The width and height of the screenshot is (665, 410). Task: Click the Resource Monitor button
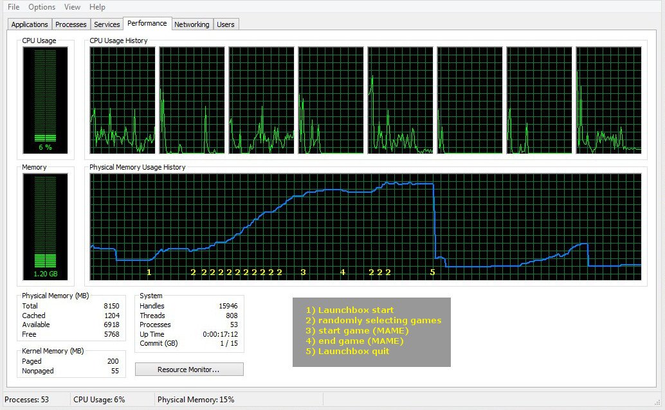point(189,370)
